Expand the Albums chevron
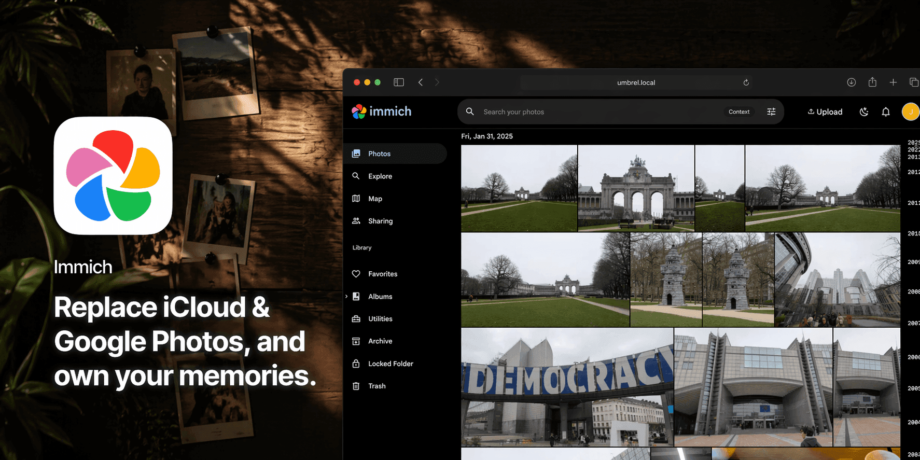Viewport: 920px width, 460px height. pyautogui.click(x=346, y=297)
